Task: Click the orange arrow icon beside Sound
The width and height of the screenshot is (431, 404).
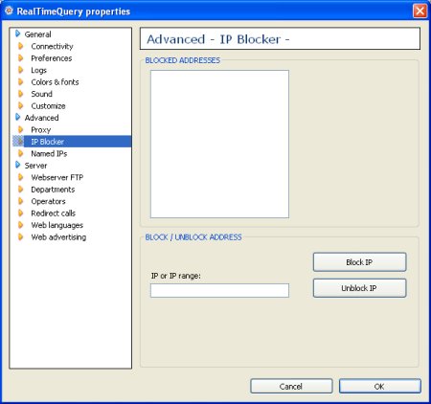Action: [21, 94]
